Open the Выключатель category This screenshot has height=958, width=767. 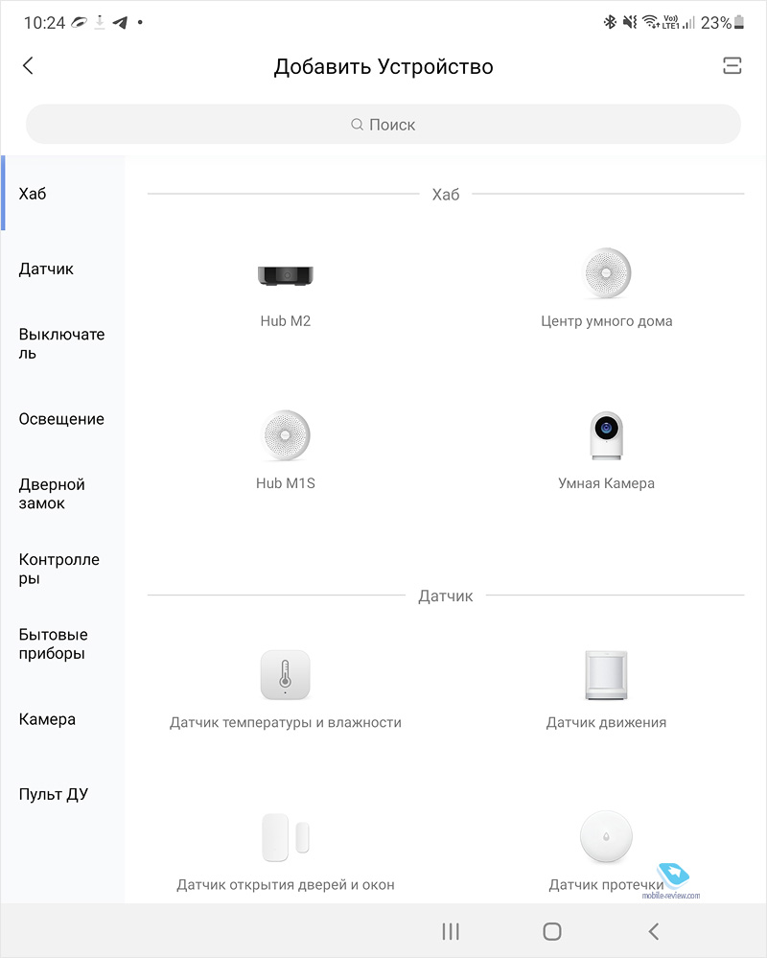[x=61, y=343]
